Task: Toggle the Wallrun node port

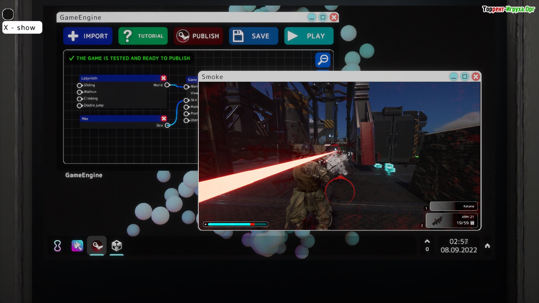Action: [79, 92]
